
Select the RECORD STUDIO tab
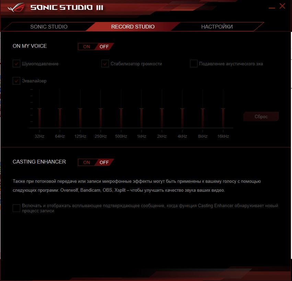pyautogui.click(x=133, y=27)
